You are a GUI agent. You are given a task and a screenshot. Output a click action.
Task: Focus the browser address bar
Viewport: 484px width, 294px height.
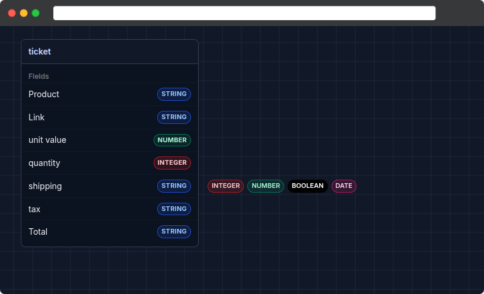point(244,13)
